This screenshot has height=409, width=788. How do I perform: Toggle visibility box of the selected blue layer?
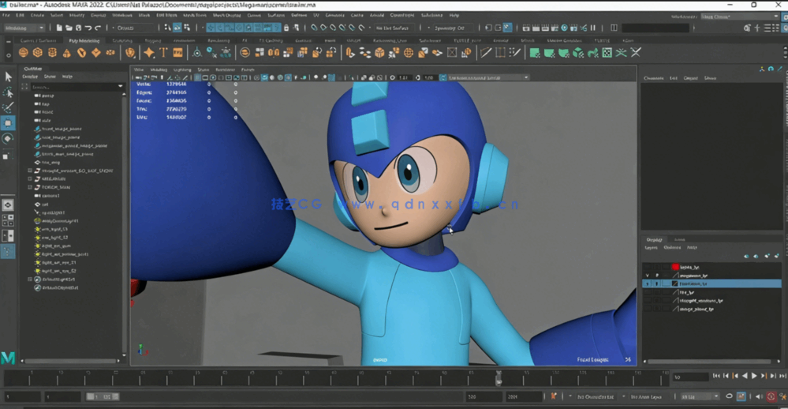(648, 283)
